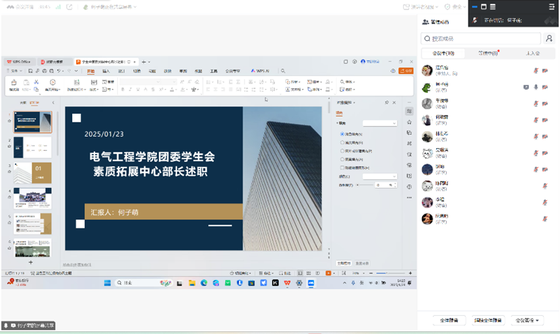Click the Windows Start icon in taskbar
The height and width of the screenshot is (334, 560).
tap(108, 283)
